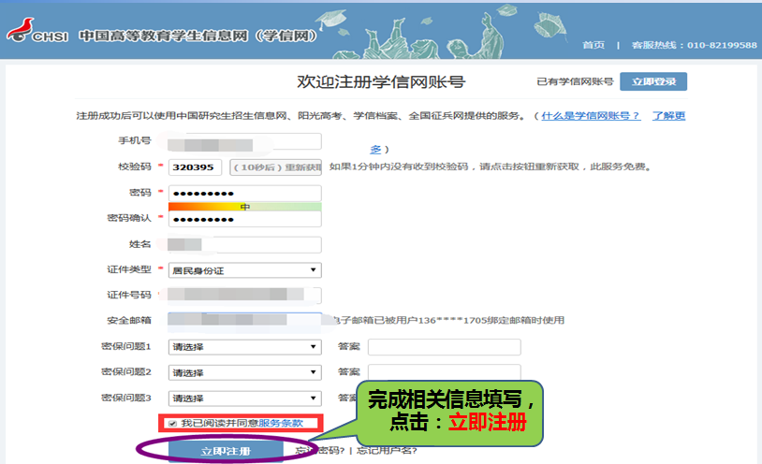Click the password strength indicator bar
The image size is (762, 464).
(243, 206)
